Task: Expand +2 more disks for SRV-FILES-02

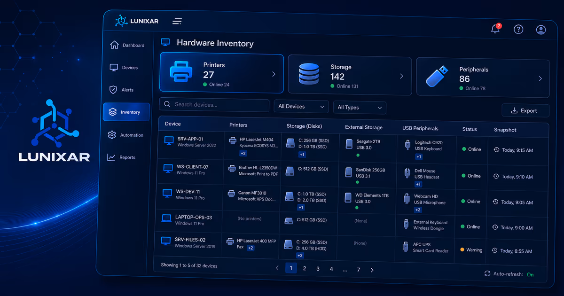Action: pyautogui.click(x=300, y=255)
